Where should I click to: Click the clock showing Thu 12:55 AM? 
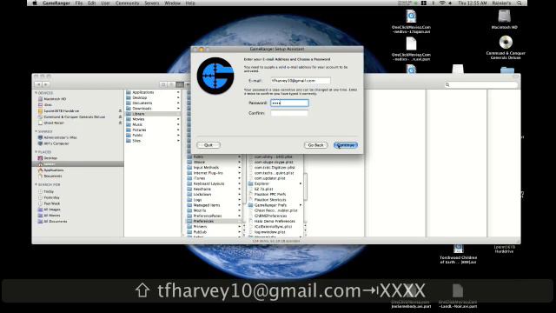(x=473, y=3)
